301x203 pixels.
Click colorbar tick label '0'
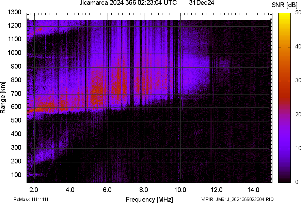coord(297,182)
